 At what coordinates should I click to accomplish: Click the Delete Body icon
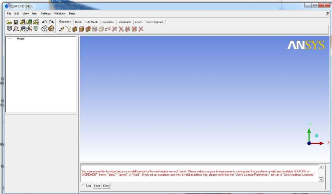(x=134, y=29)
